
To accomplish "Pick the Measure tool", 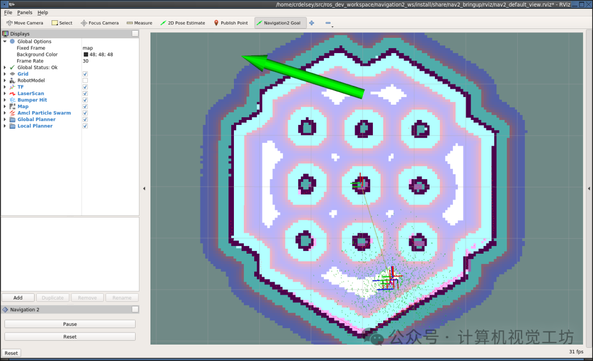I will (x=139, y=23).
